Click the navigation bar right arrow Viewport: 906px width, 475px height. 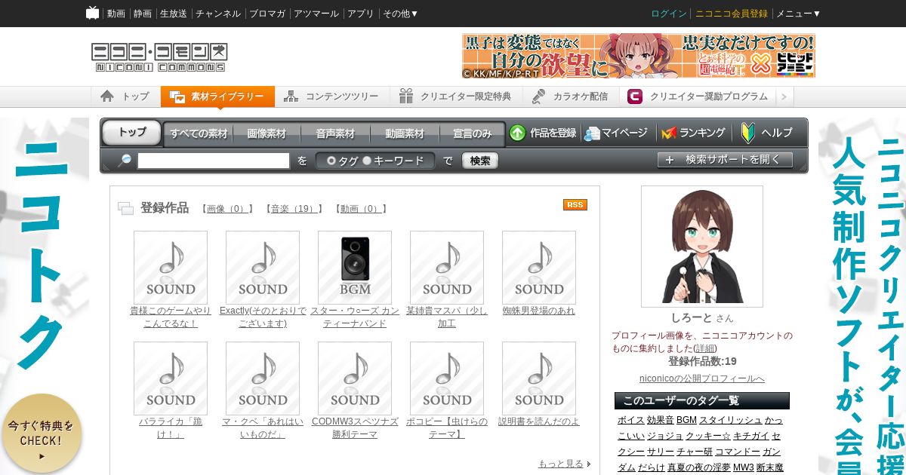[784, 97]
